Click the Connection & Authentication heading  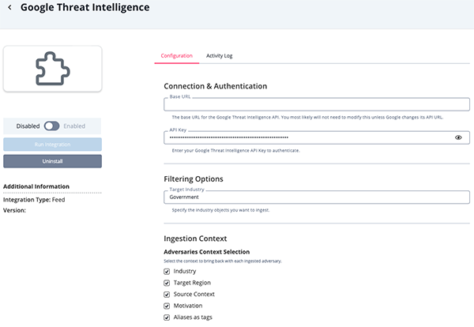coord(216,86)
